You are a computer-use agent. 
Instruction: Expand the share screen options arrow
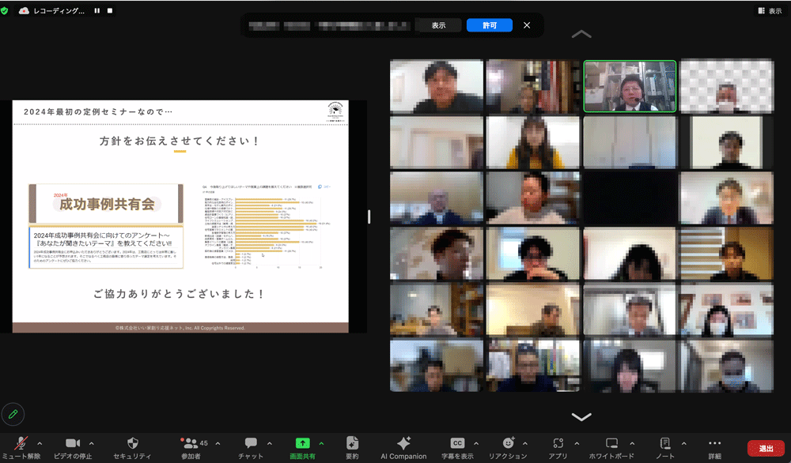[321, 442]
